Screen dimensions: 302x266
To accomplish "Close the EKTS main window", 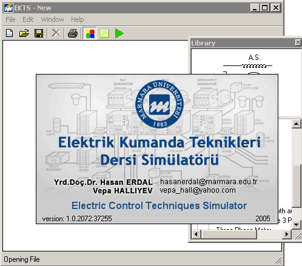I will (x=275, y=8).
